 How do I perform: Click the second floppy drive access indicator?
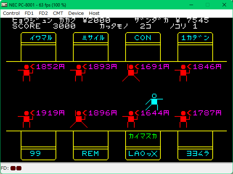pos(19,168)
